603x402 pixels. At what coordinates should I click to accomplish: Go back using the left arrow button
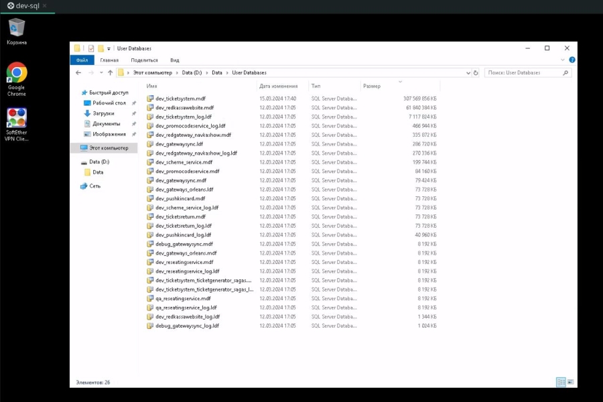78,72
